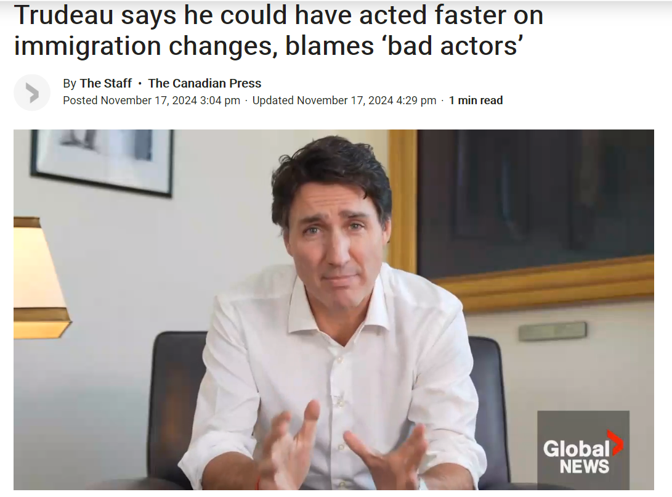Click the small wall plaque under the painting

point(553,331)
